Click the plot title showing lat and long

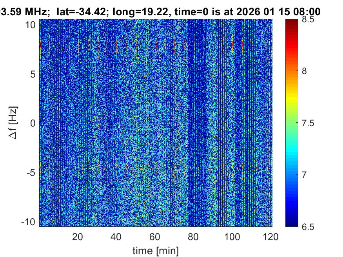(160, 12)
